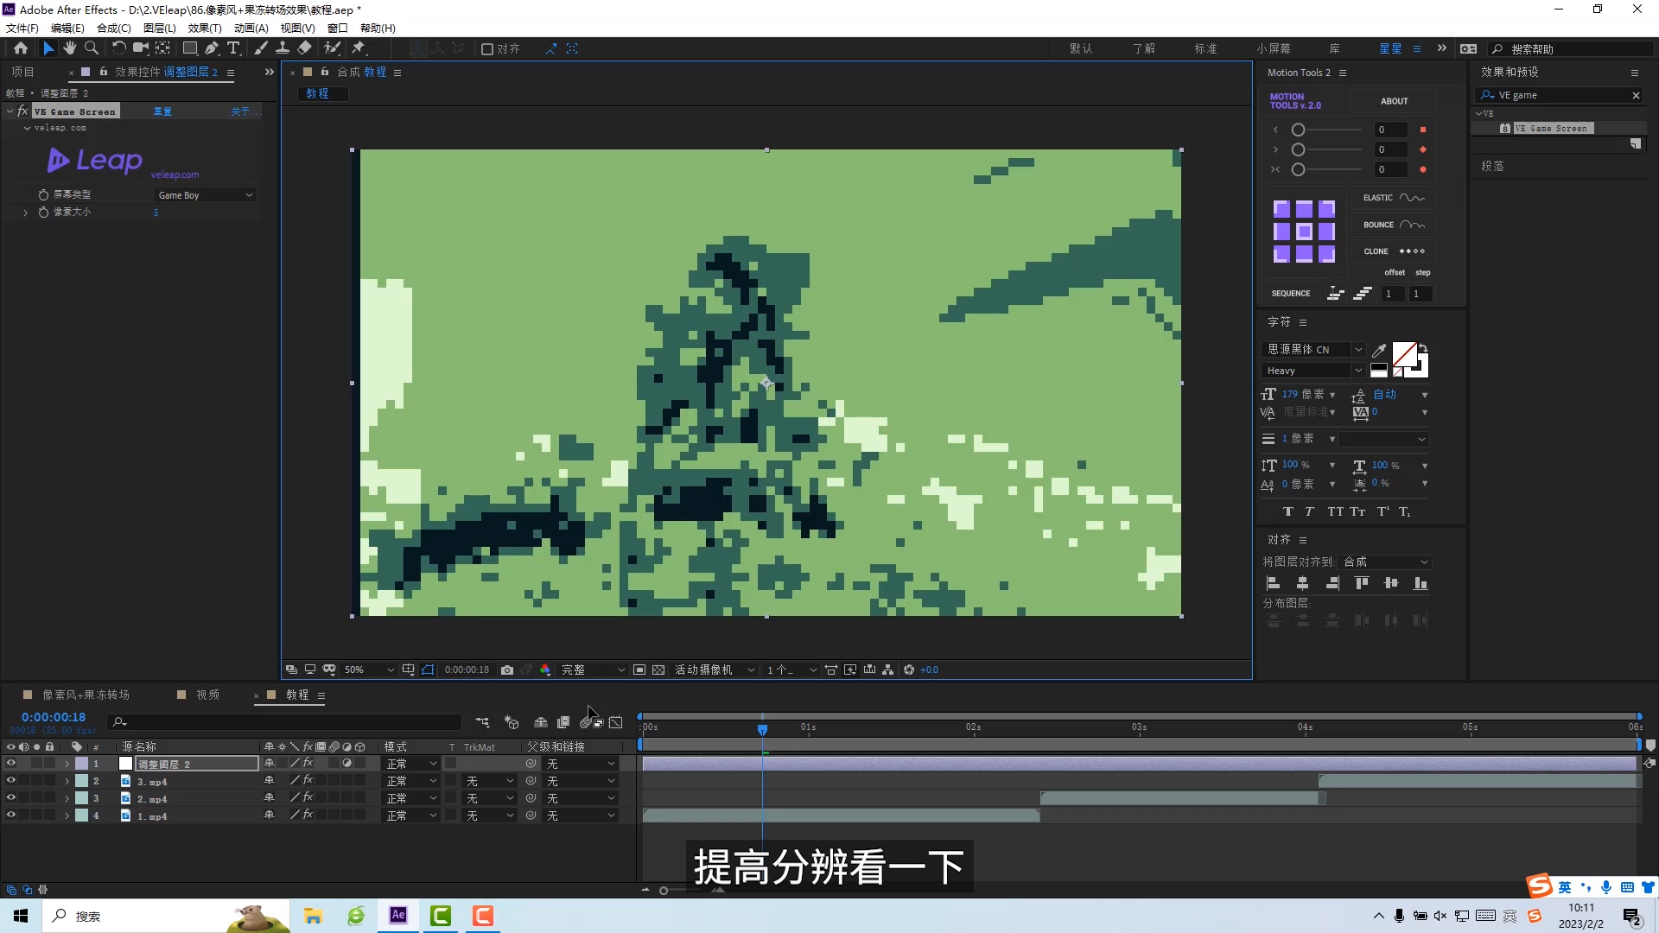Click the shy layers hide icon in timeline
The width and height of the screenshot is (1659, 933).
coord(541,722)
